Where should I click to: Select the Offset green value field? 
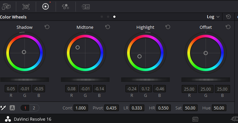click(206, 89)
